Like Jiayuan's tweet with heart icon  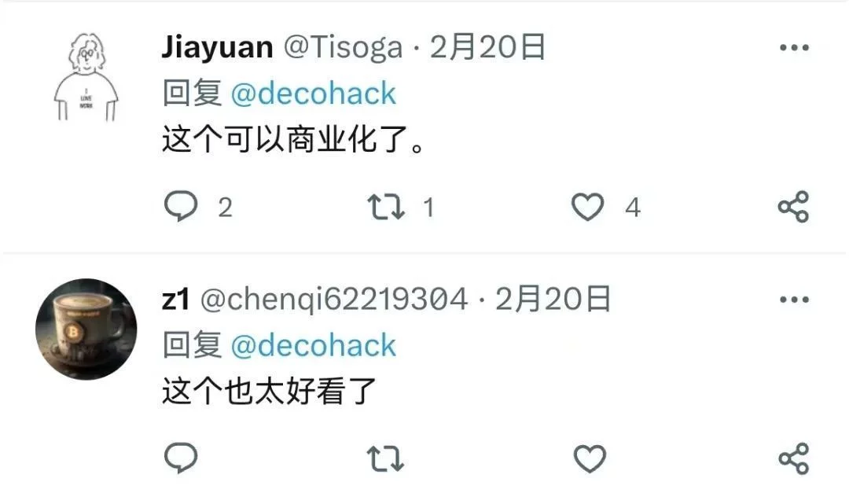click(588, 207)
